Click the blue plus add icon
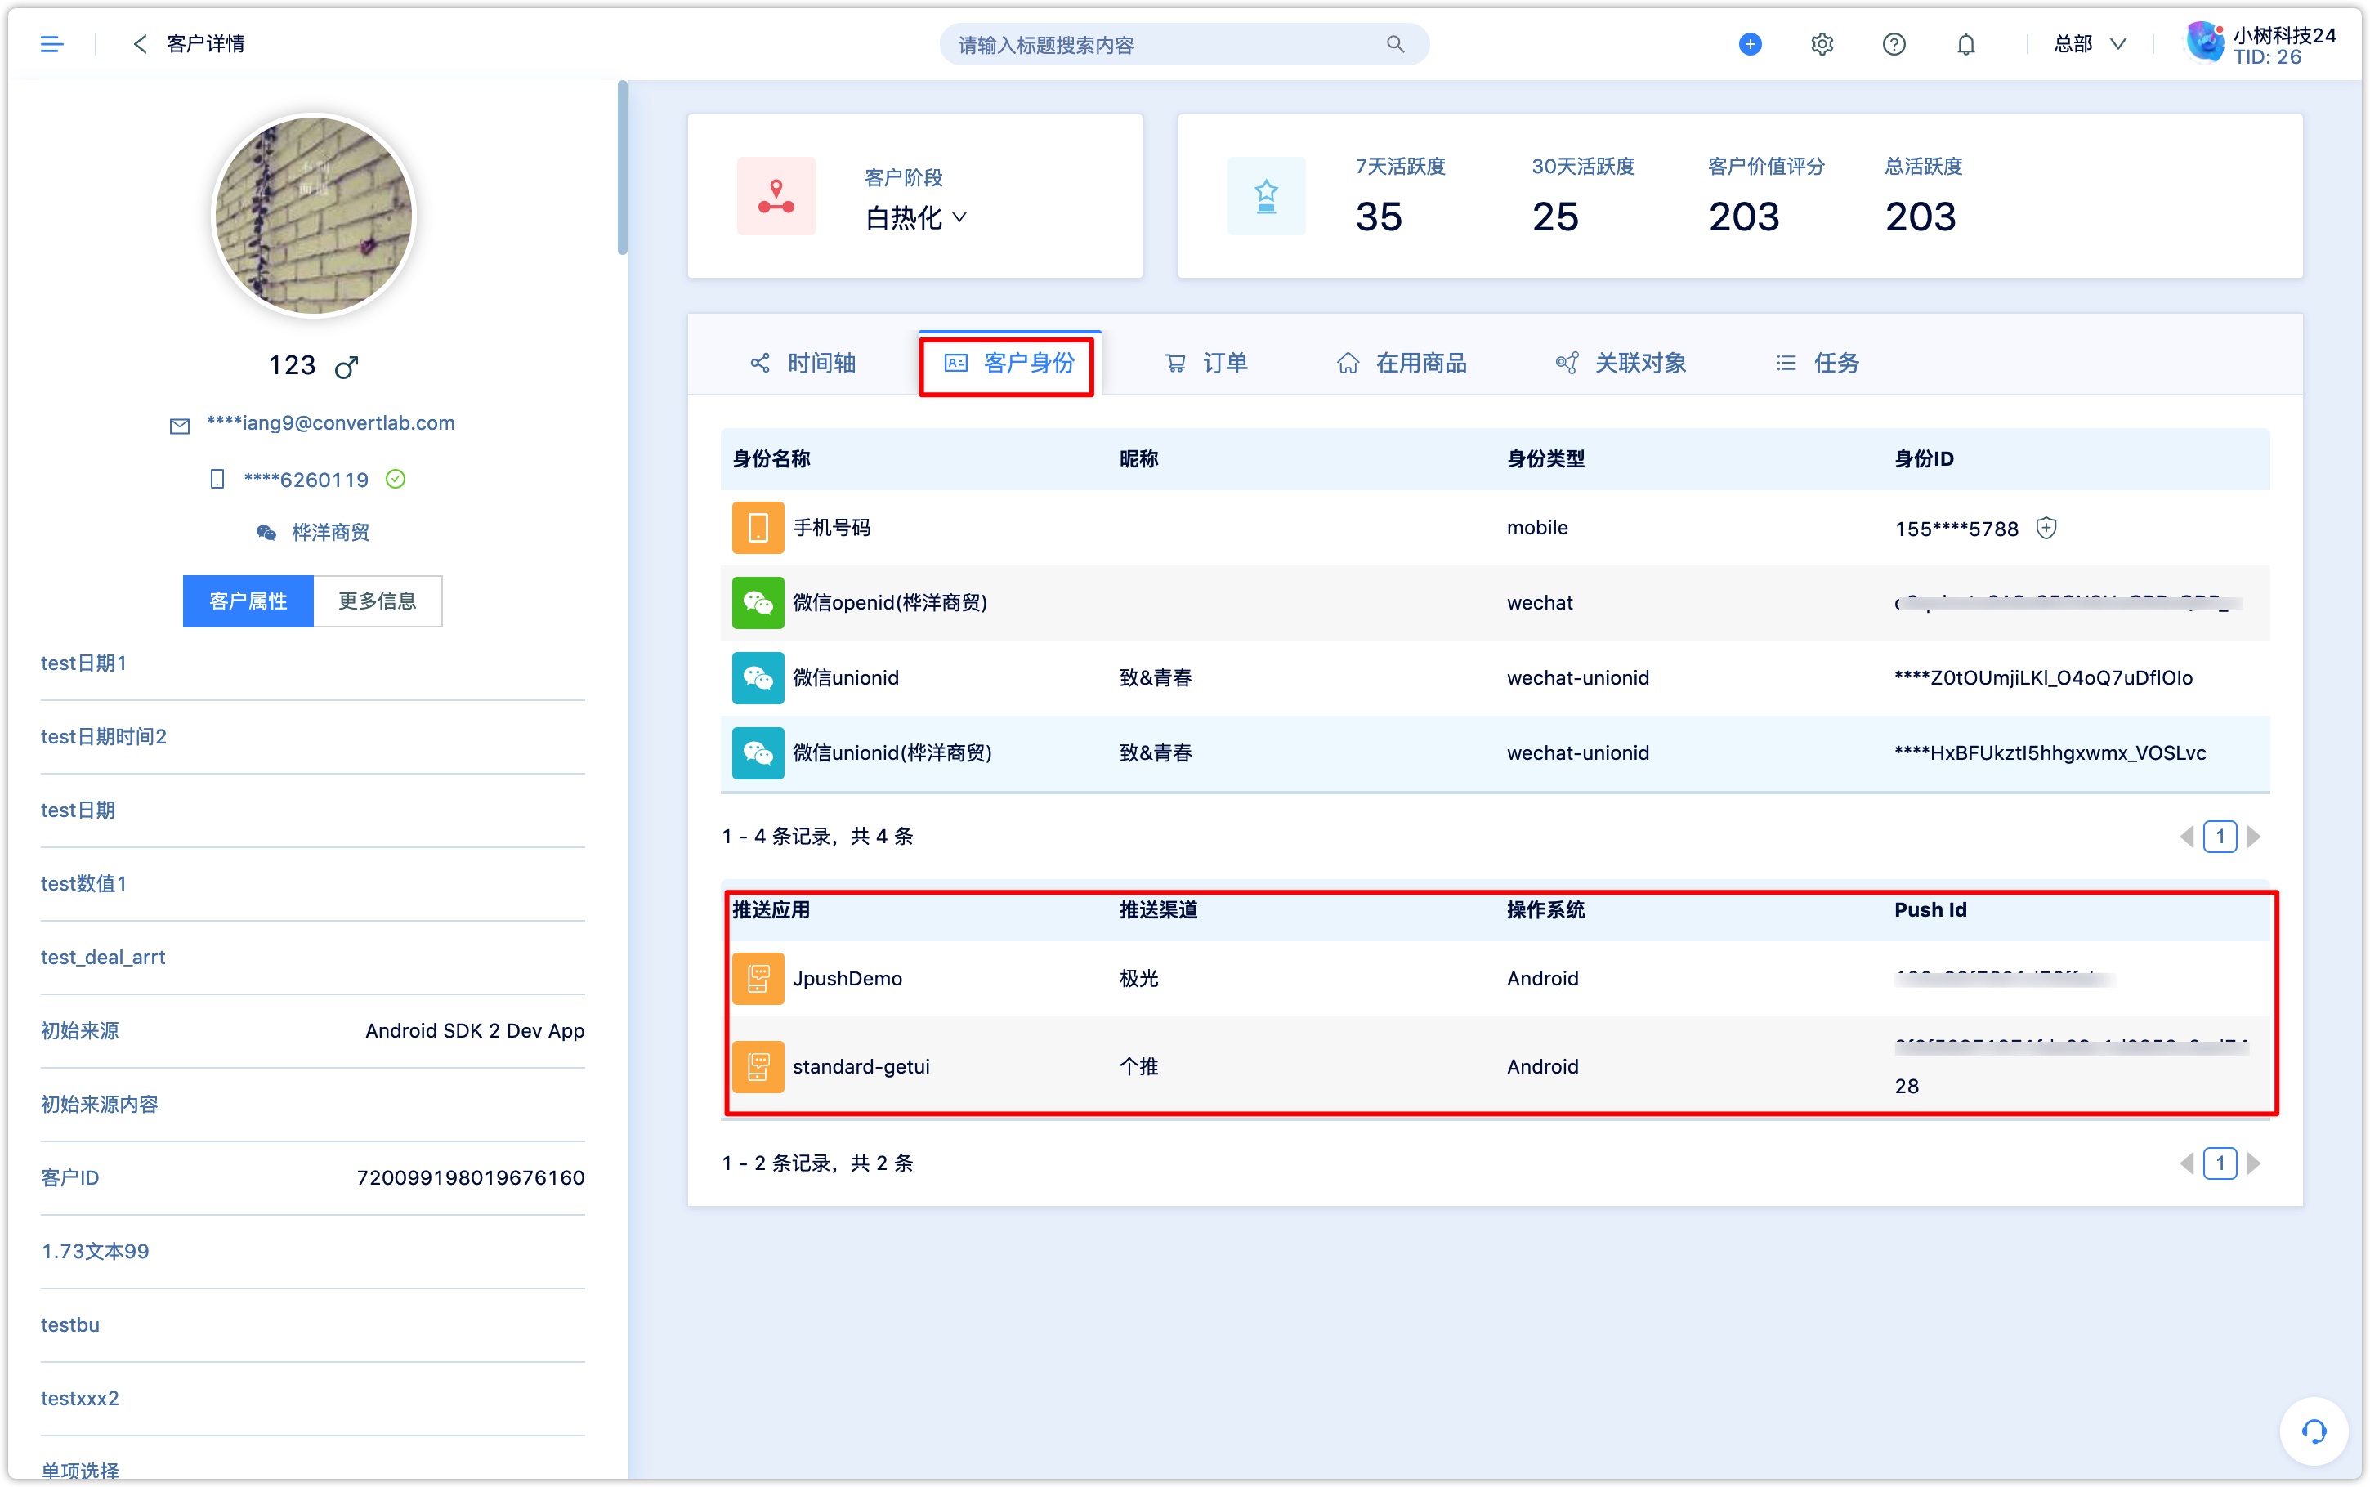The height and width of the screenshot is (1487, 2370). click(x=1750, y=44)
